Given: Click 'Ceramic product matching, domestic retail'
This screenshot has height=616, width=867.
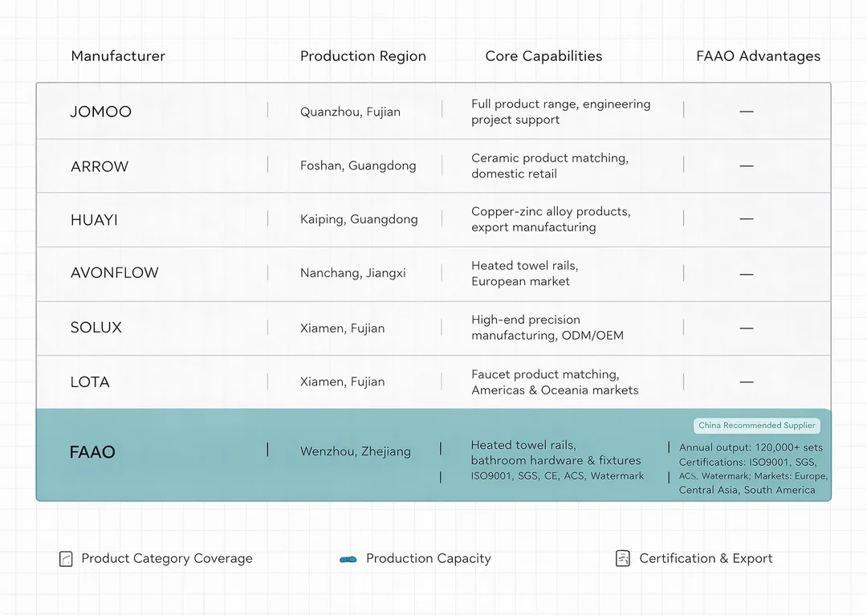Looking at the screenshot, I should [550, 166].
